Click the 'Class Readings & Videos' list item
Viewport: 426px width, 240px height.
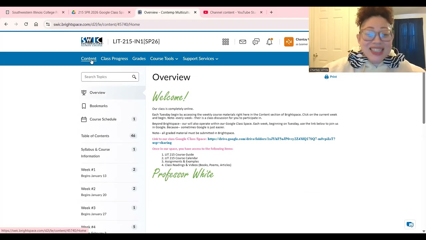tap(198, 165)
